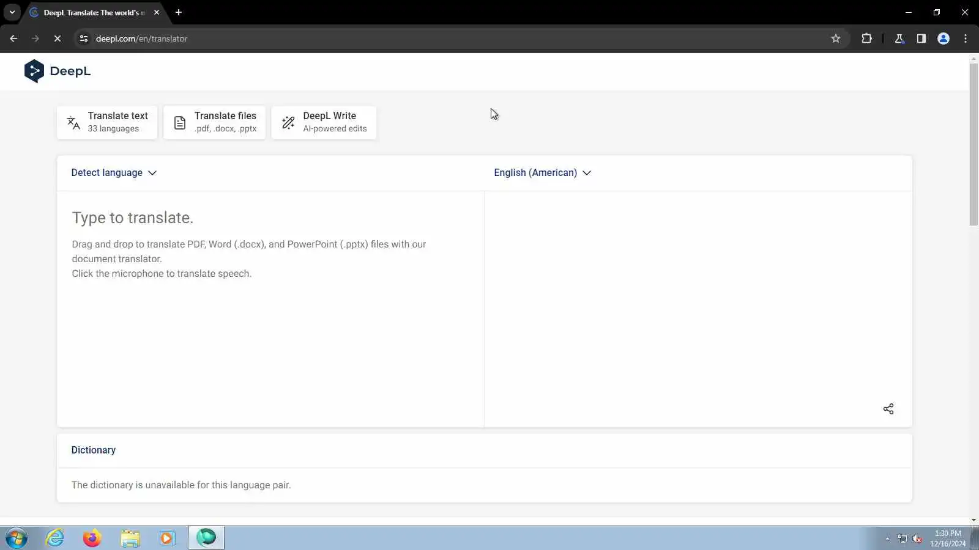Click the network status tray icon
979x550 pixels.
[x=903, y=538]
